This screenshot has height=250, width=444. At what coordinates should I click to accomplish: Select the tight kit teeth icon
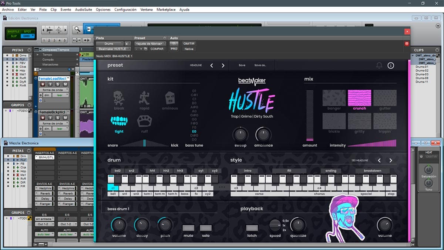119,121
